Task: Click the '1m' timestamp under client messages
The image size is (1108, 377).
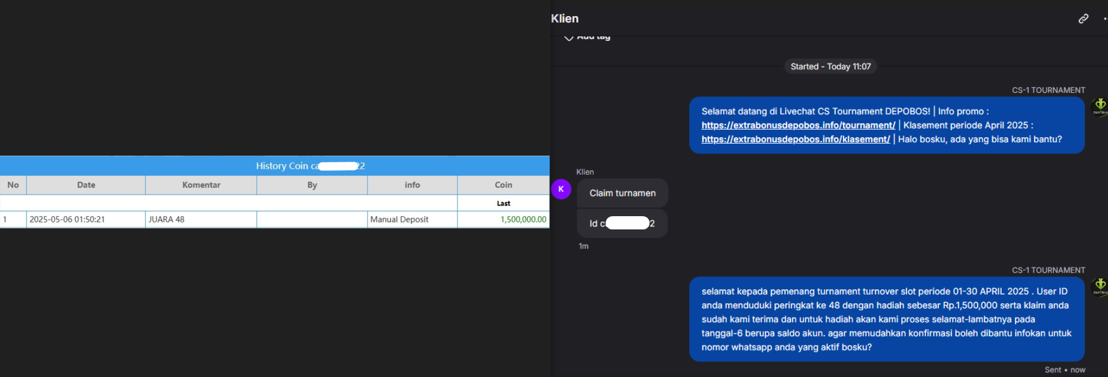Action: tap(584, 246)
